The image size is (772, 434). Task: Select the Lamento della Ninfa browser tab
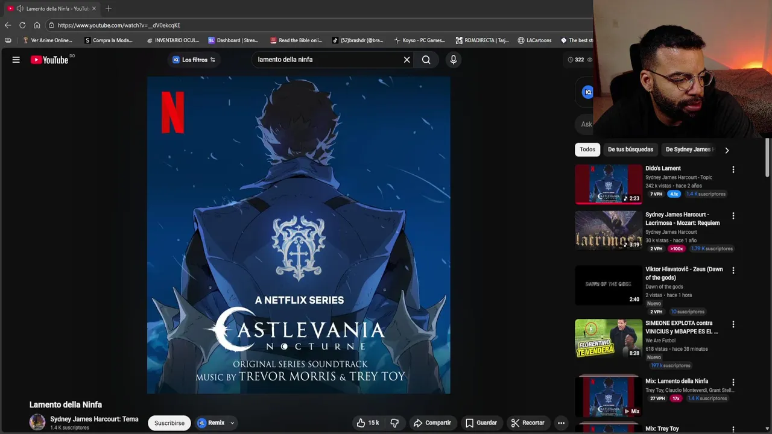52,8
